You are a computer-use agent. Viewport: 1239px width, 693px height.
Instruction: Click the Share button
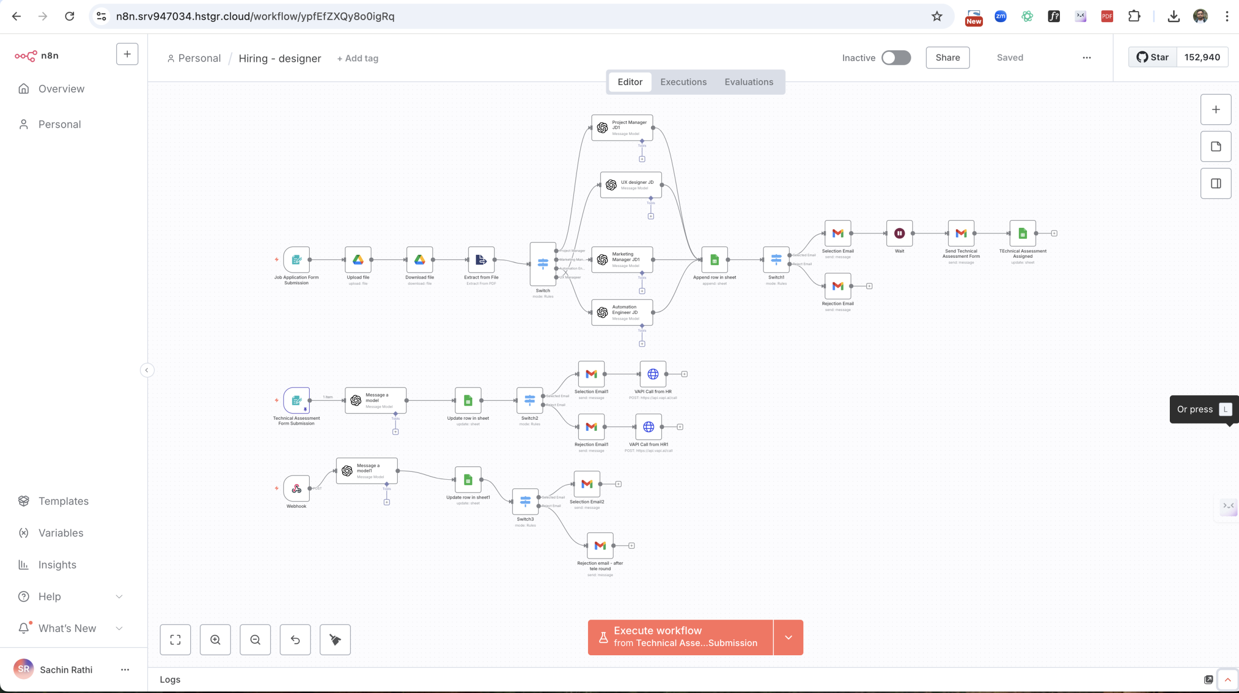[x=947, y=58]
